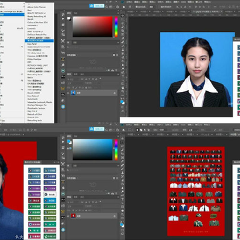Open the Actions play icon beside the red color picker

tap(63, 19)
